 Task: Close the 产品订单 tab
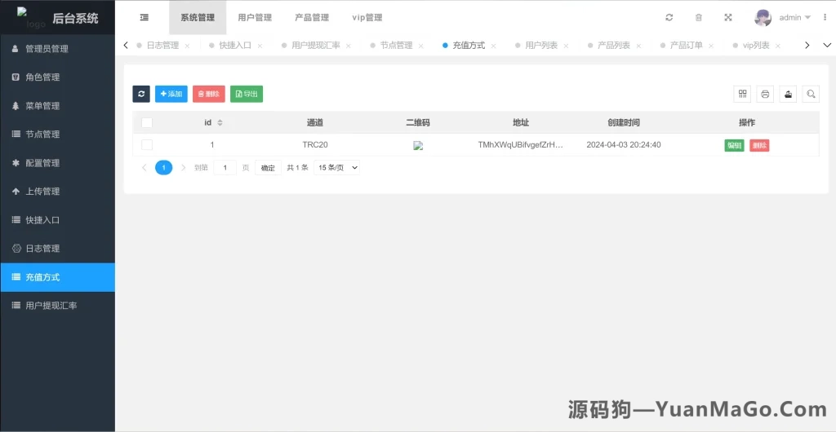711,46
